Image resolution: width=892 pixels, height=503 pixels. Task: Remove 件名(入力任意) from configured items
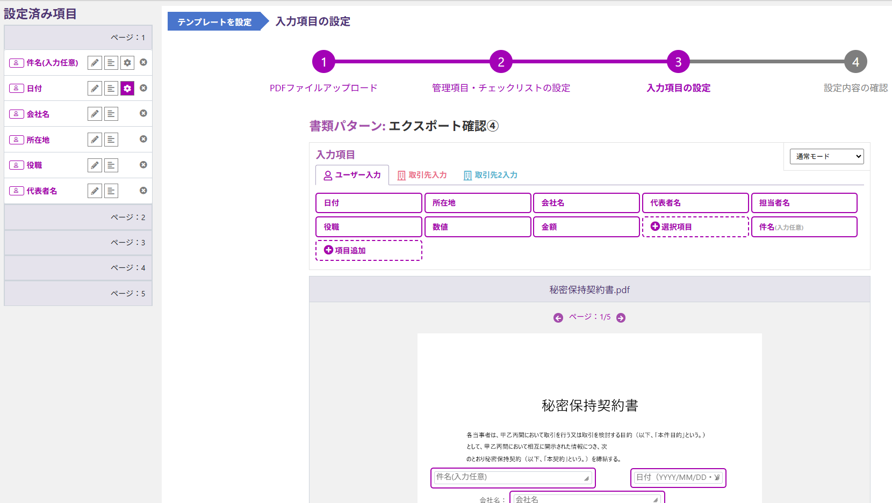(x=143, y=62)
